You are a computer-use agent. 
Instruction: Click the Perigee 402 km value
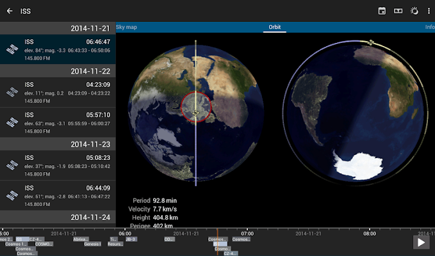pyautogui.click(x=163, y=225)
